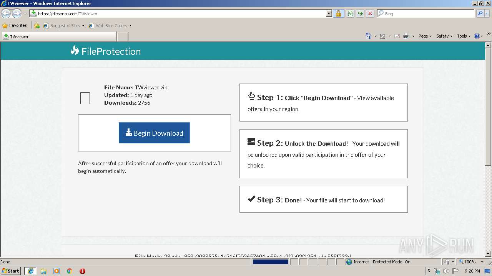This screenshot has height=276, width=492.
Task: Click the Action Center flag tray icon
Action: click(455, 271)
